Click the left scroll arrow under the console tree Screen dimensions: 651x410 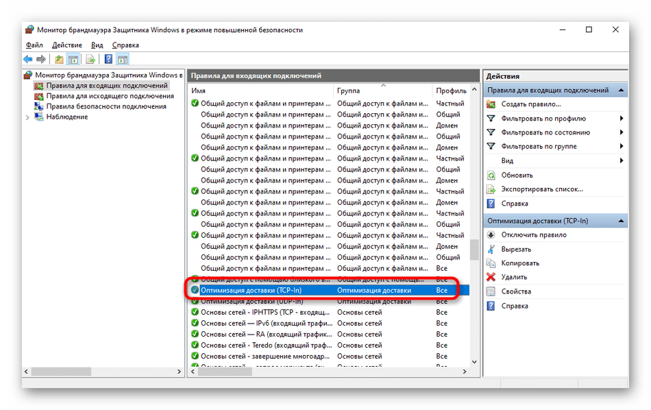tap(27, 372)
